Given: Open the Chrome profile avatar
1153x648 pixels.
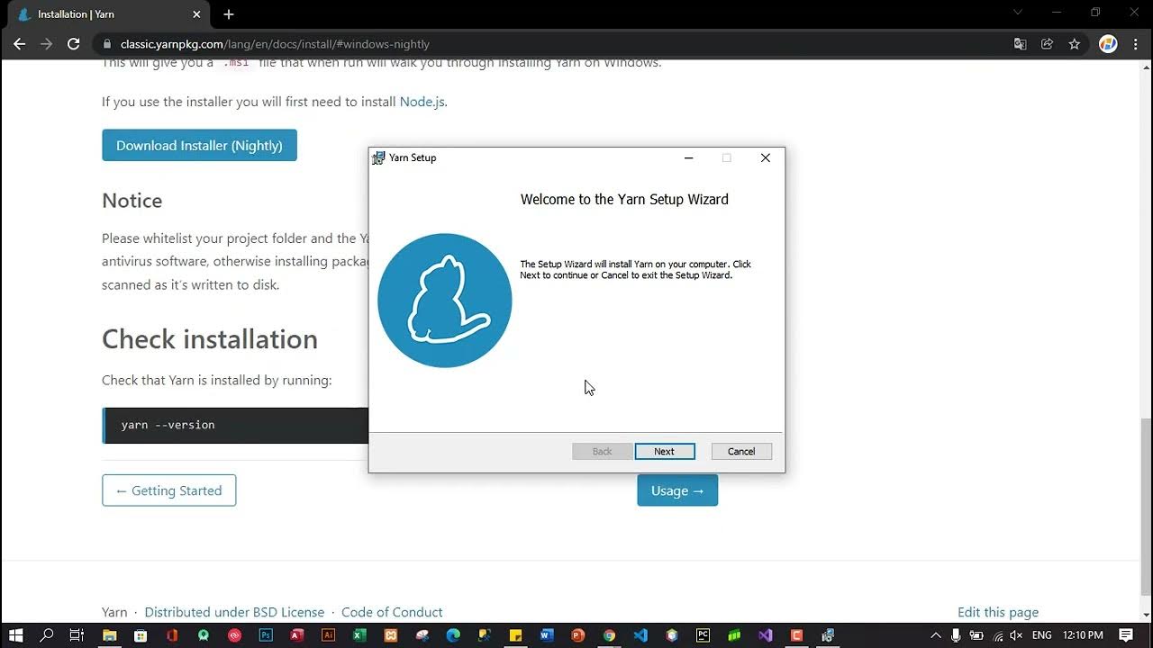Looking at the screenshot, I should 1108,44.
